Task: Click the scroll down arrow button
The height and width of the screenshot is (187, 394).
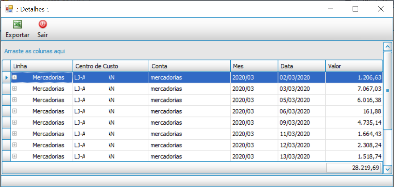Action: coord(388,169)
